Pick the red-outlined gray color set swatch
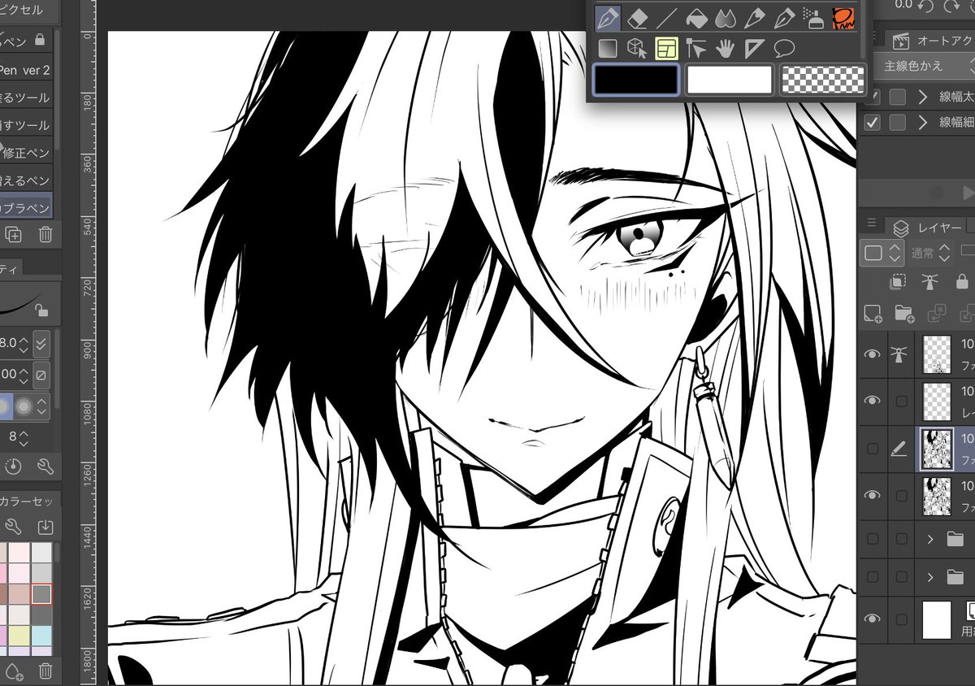The image size is (975, 686). [41, 594]
